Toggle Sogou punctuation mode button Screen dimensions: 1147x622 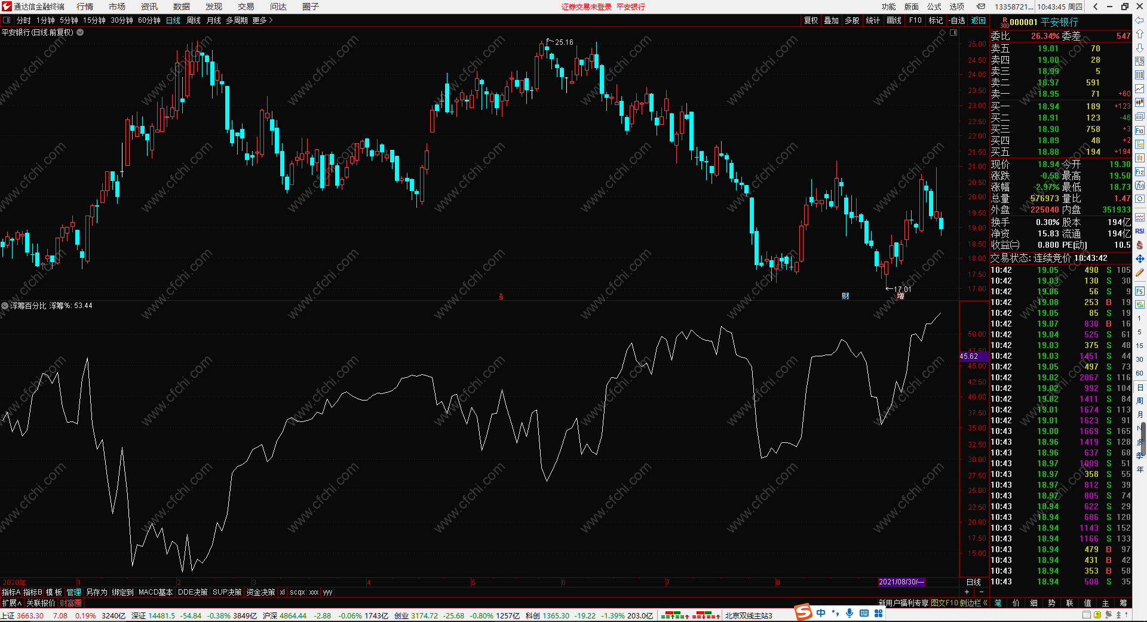point(835,613)
